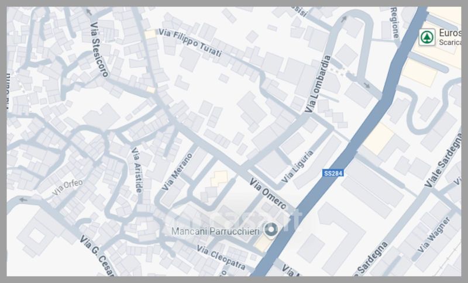Click the up arrow on Via Lombardia loop
Image resolution: width=468 pixels, height=283 pixels.
(344, 19)
